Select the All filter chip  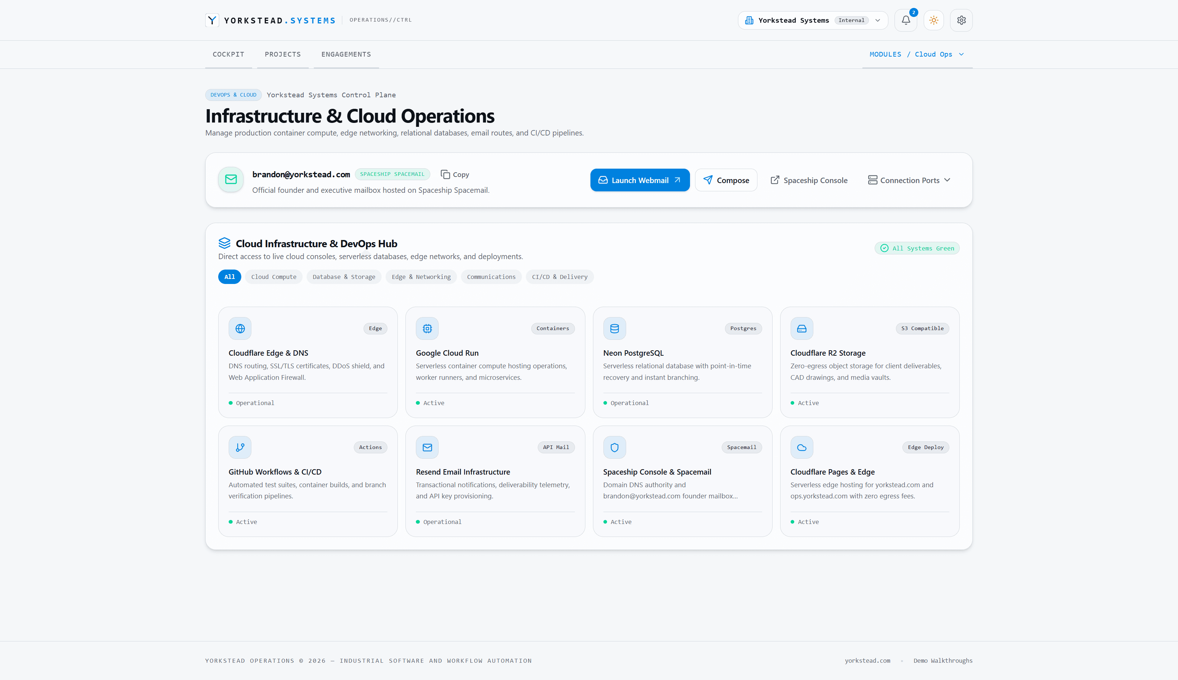229,277
